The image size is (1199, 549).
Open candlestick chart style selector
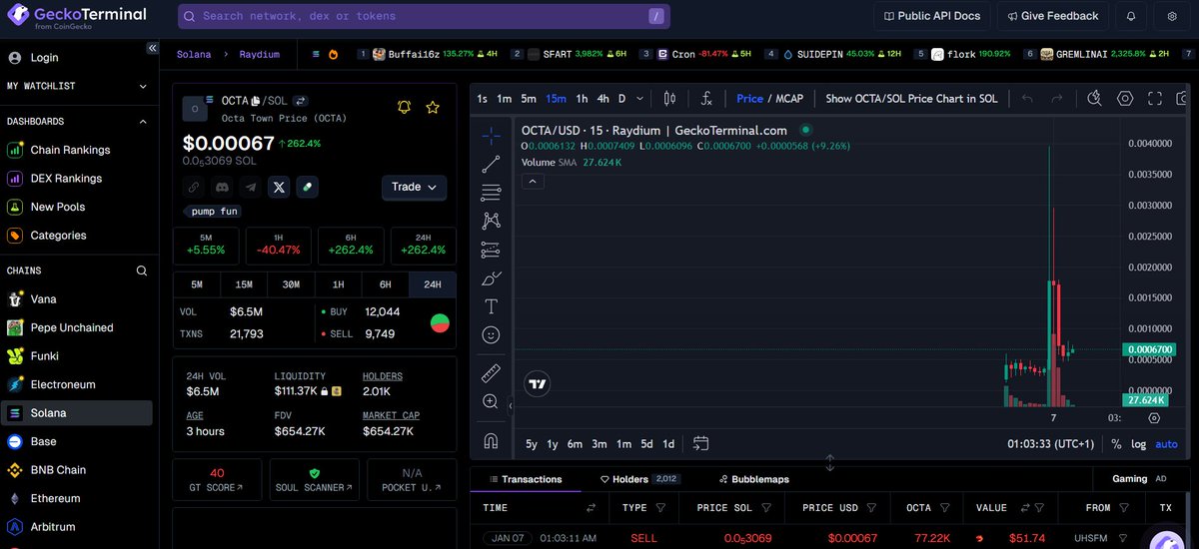[670, 99]
